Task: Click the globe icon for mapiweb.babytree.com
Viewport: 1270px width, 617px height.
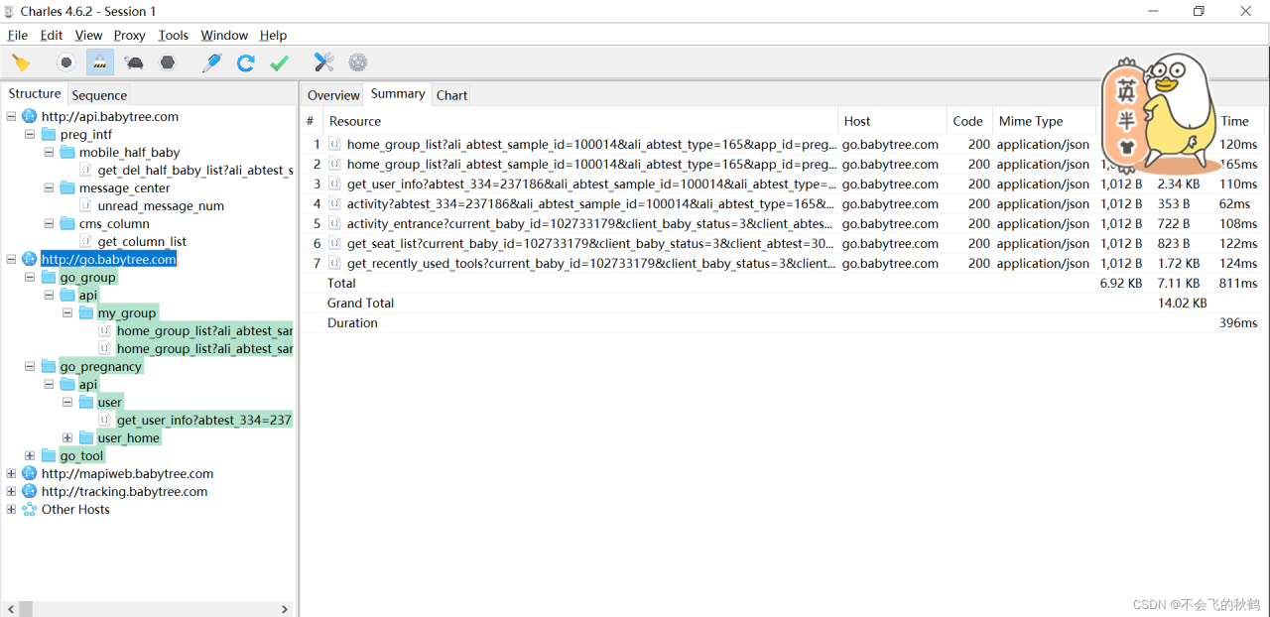Action: [x=30, y=473]
